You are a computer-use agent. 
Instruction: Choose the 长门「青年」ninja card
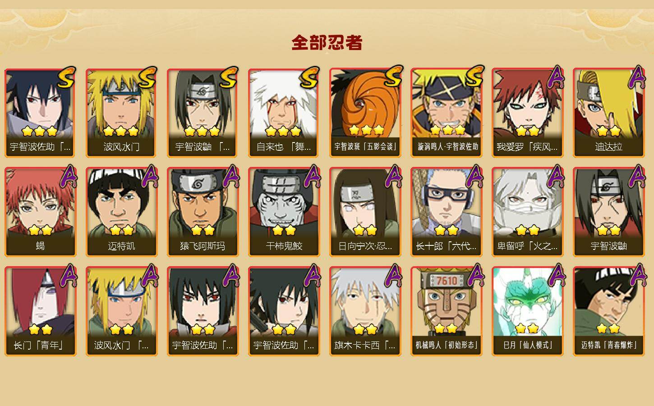40,311
